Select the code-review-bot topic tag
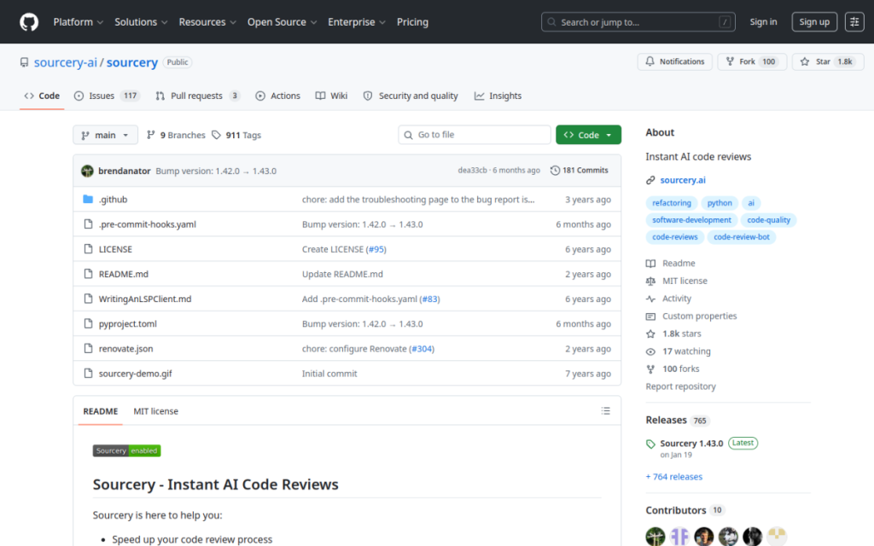The height and width of the screenshot is (546, 874). (742, 237)
